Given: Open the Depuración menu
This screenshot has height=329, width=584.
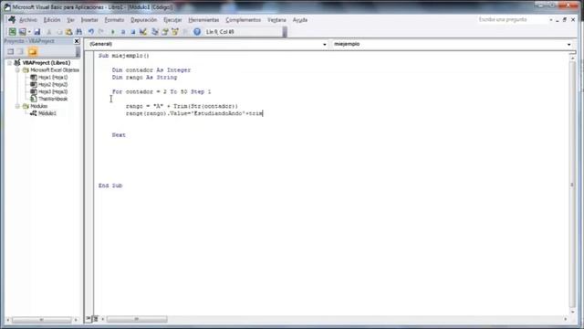Looking at the screenshot, I should [x=144, y=20].
